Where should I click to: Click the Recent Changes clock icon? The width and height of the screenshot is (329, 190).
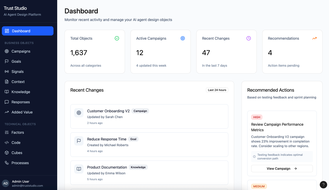coord(249,38)
